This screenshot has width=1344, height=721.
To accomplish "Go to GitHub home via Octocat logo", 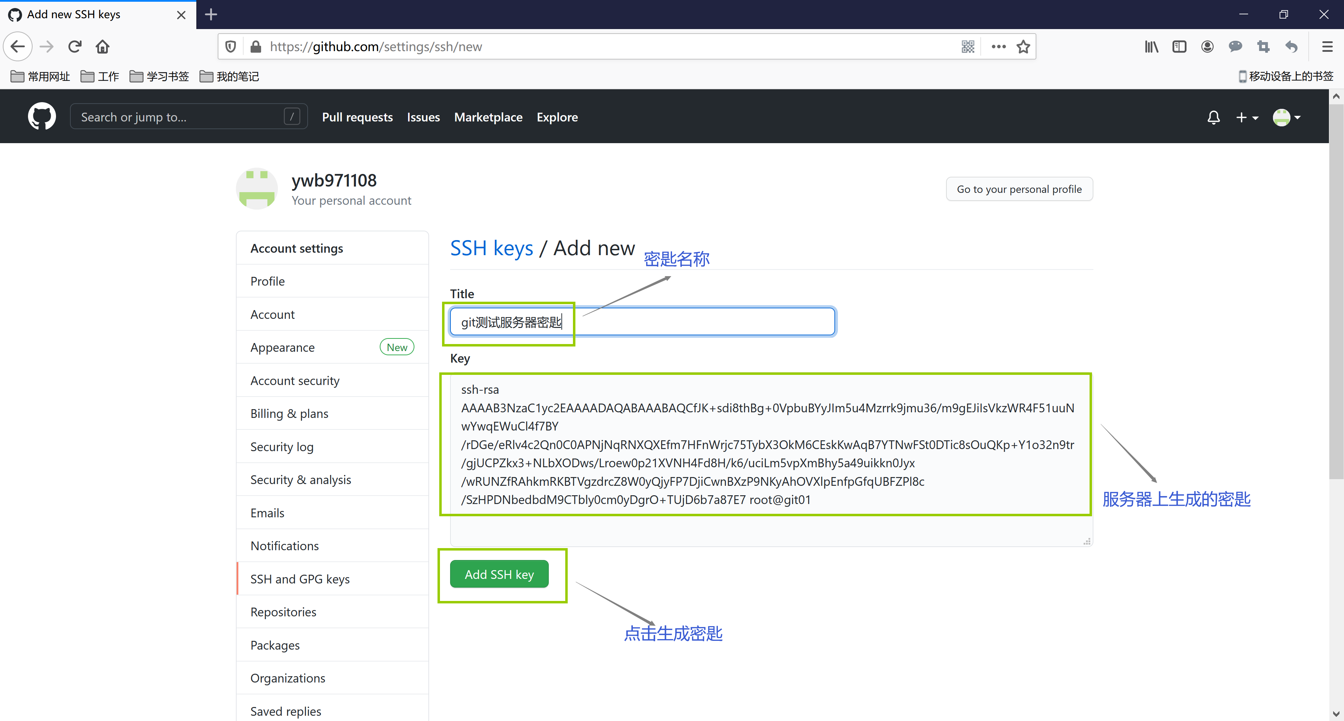I will coord(42,116).
